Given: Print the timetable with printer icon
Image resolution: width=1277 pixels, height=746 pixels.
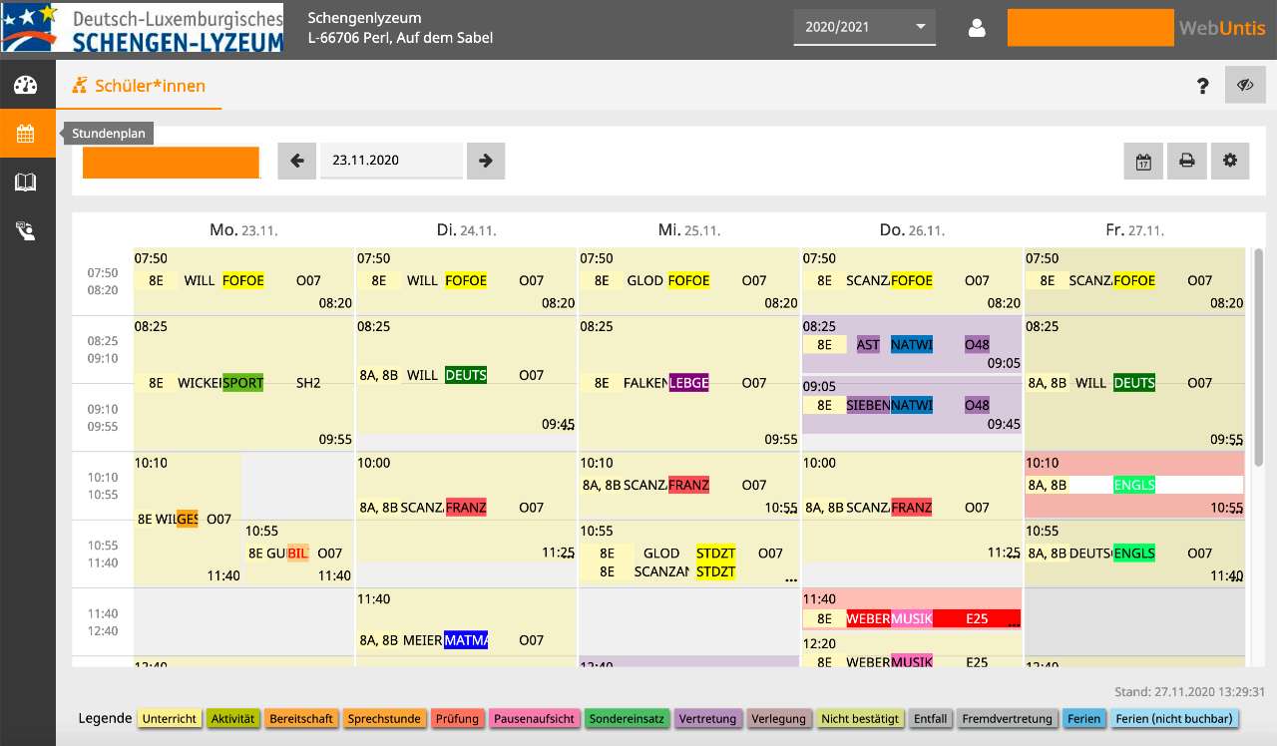Looking at the screenshot, I should coord(1187,161).
